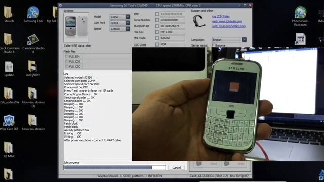Click the phone video overlay
Viewport: 324px width, 182px height.
228,104
